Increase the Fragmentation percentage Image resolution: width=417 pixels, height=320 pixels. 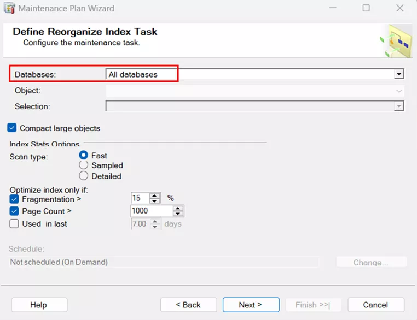pos(154,196)
